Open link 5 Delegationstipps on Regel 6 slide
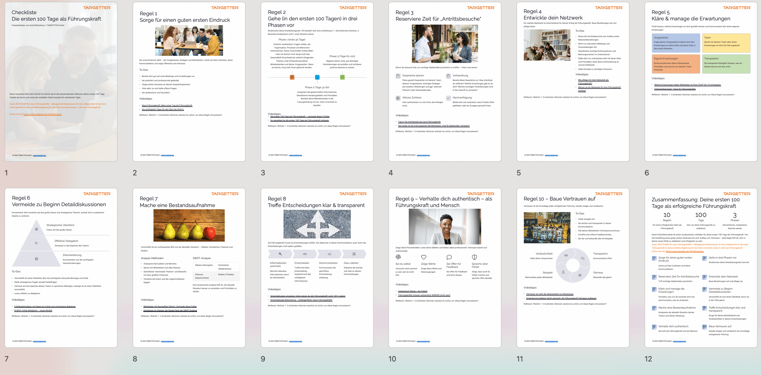 45,307
